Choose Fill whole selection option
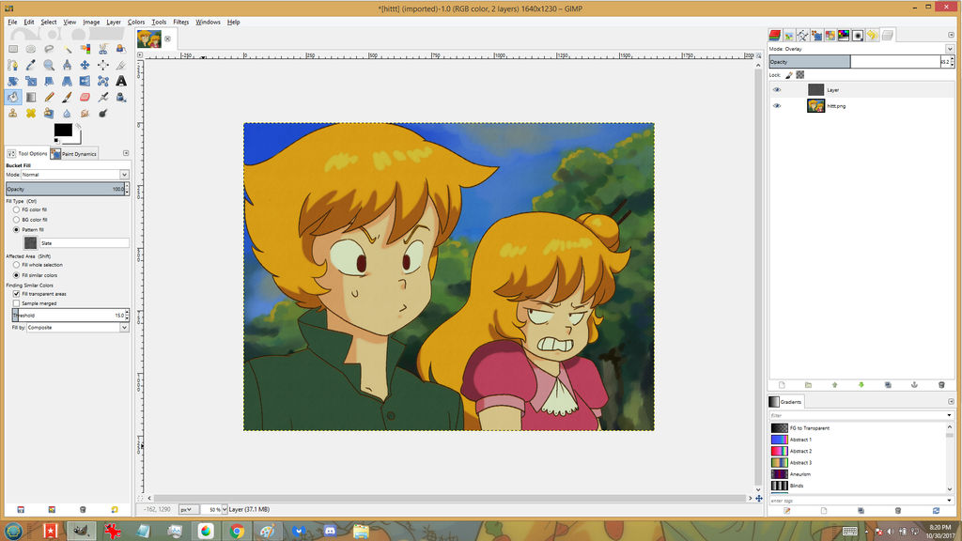This screenshot has width=962, height=541. tap(16, 265)
